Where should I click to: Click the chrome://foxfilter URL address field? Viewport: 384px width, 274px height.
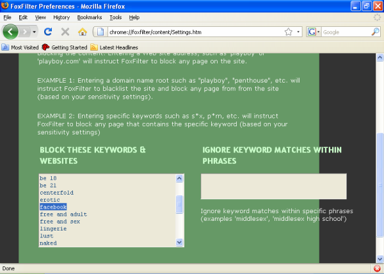(x=195, y=32)
